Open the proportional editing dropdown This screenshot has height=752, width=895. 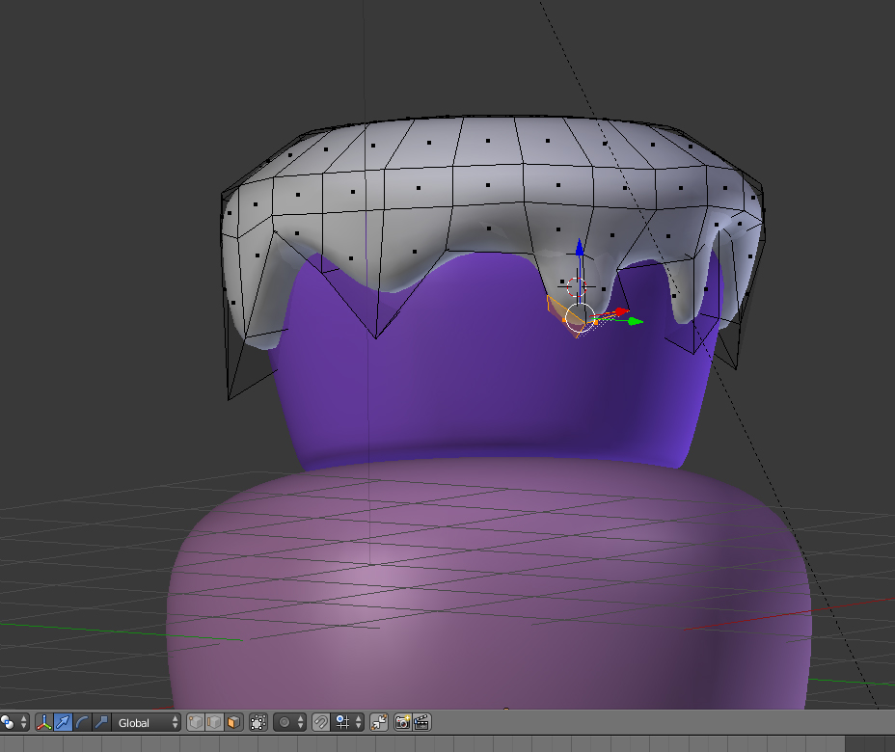[x=290, y=722]
